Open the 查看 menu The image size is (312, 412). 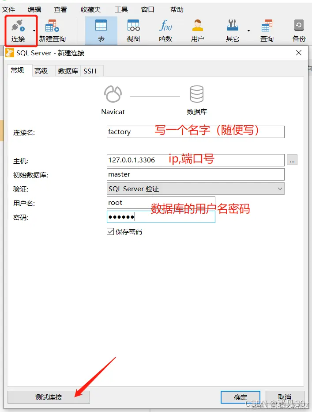coord(60,10)
